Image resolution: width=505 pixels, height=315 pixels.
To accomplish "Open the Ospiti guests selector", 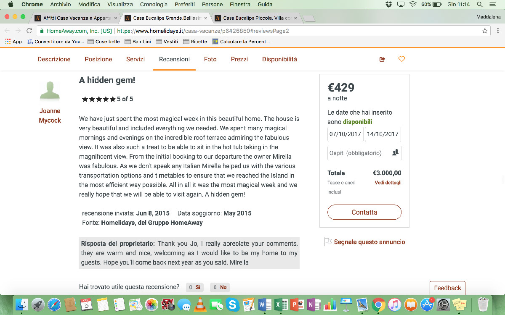I will pos(364,153).
